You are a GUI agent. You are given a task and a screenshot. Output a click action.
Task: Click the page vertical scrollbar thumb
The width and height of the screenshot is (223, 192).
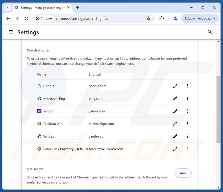[x=218, y=109]
